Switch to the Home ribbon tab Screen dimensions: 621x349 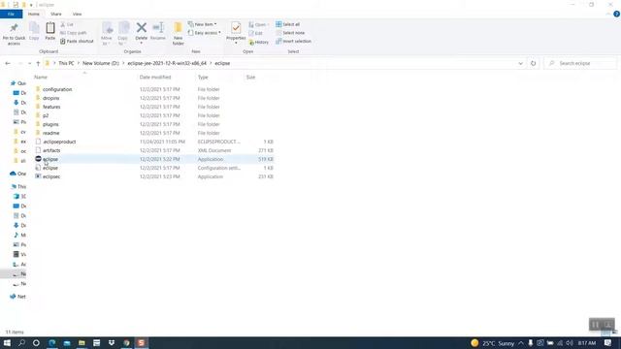coord(34,15)
